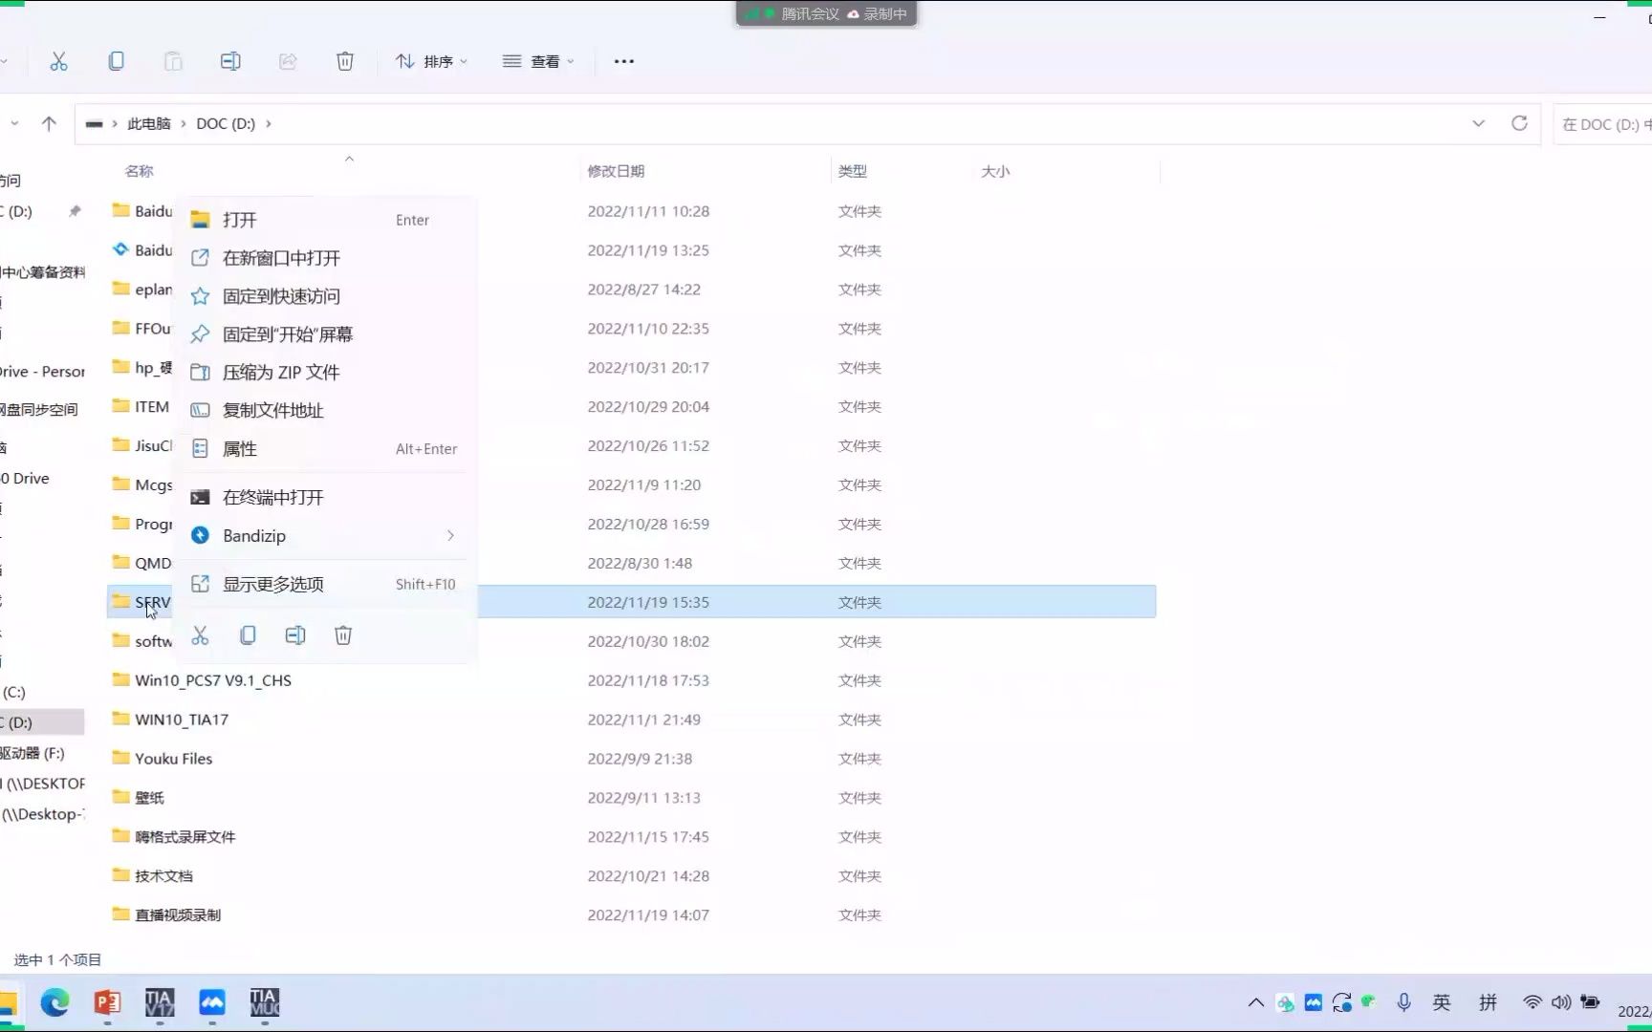Click the Delete icon in the context menu

tap(343, 634)
